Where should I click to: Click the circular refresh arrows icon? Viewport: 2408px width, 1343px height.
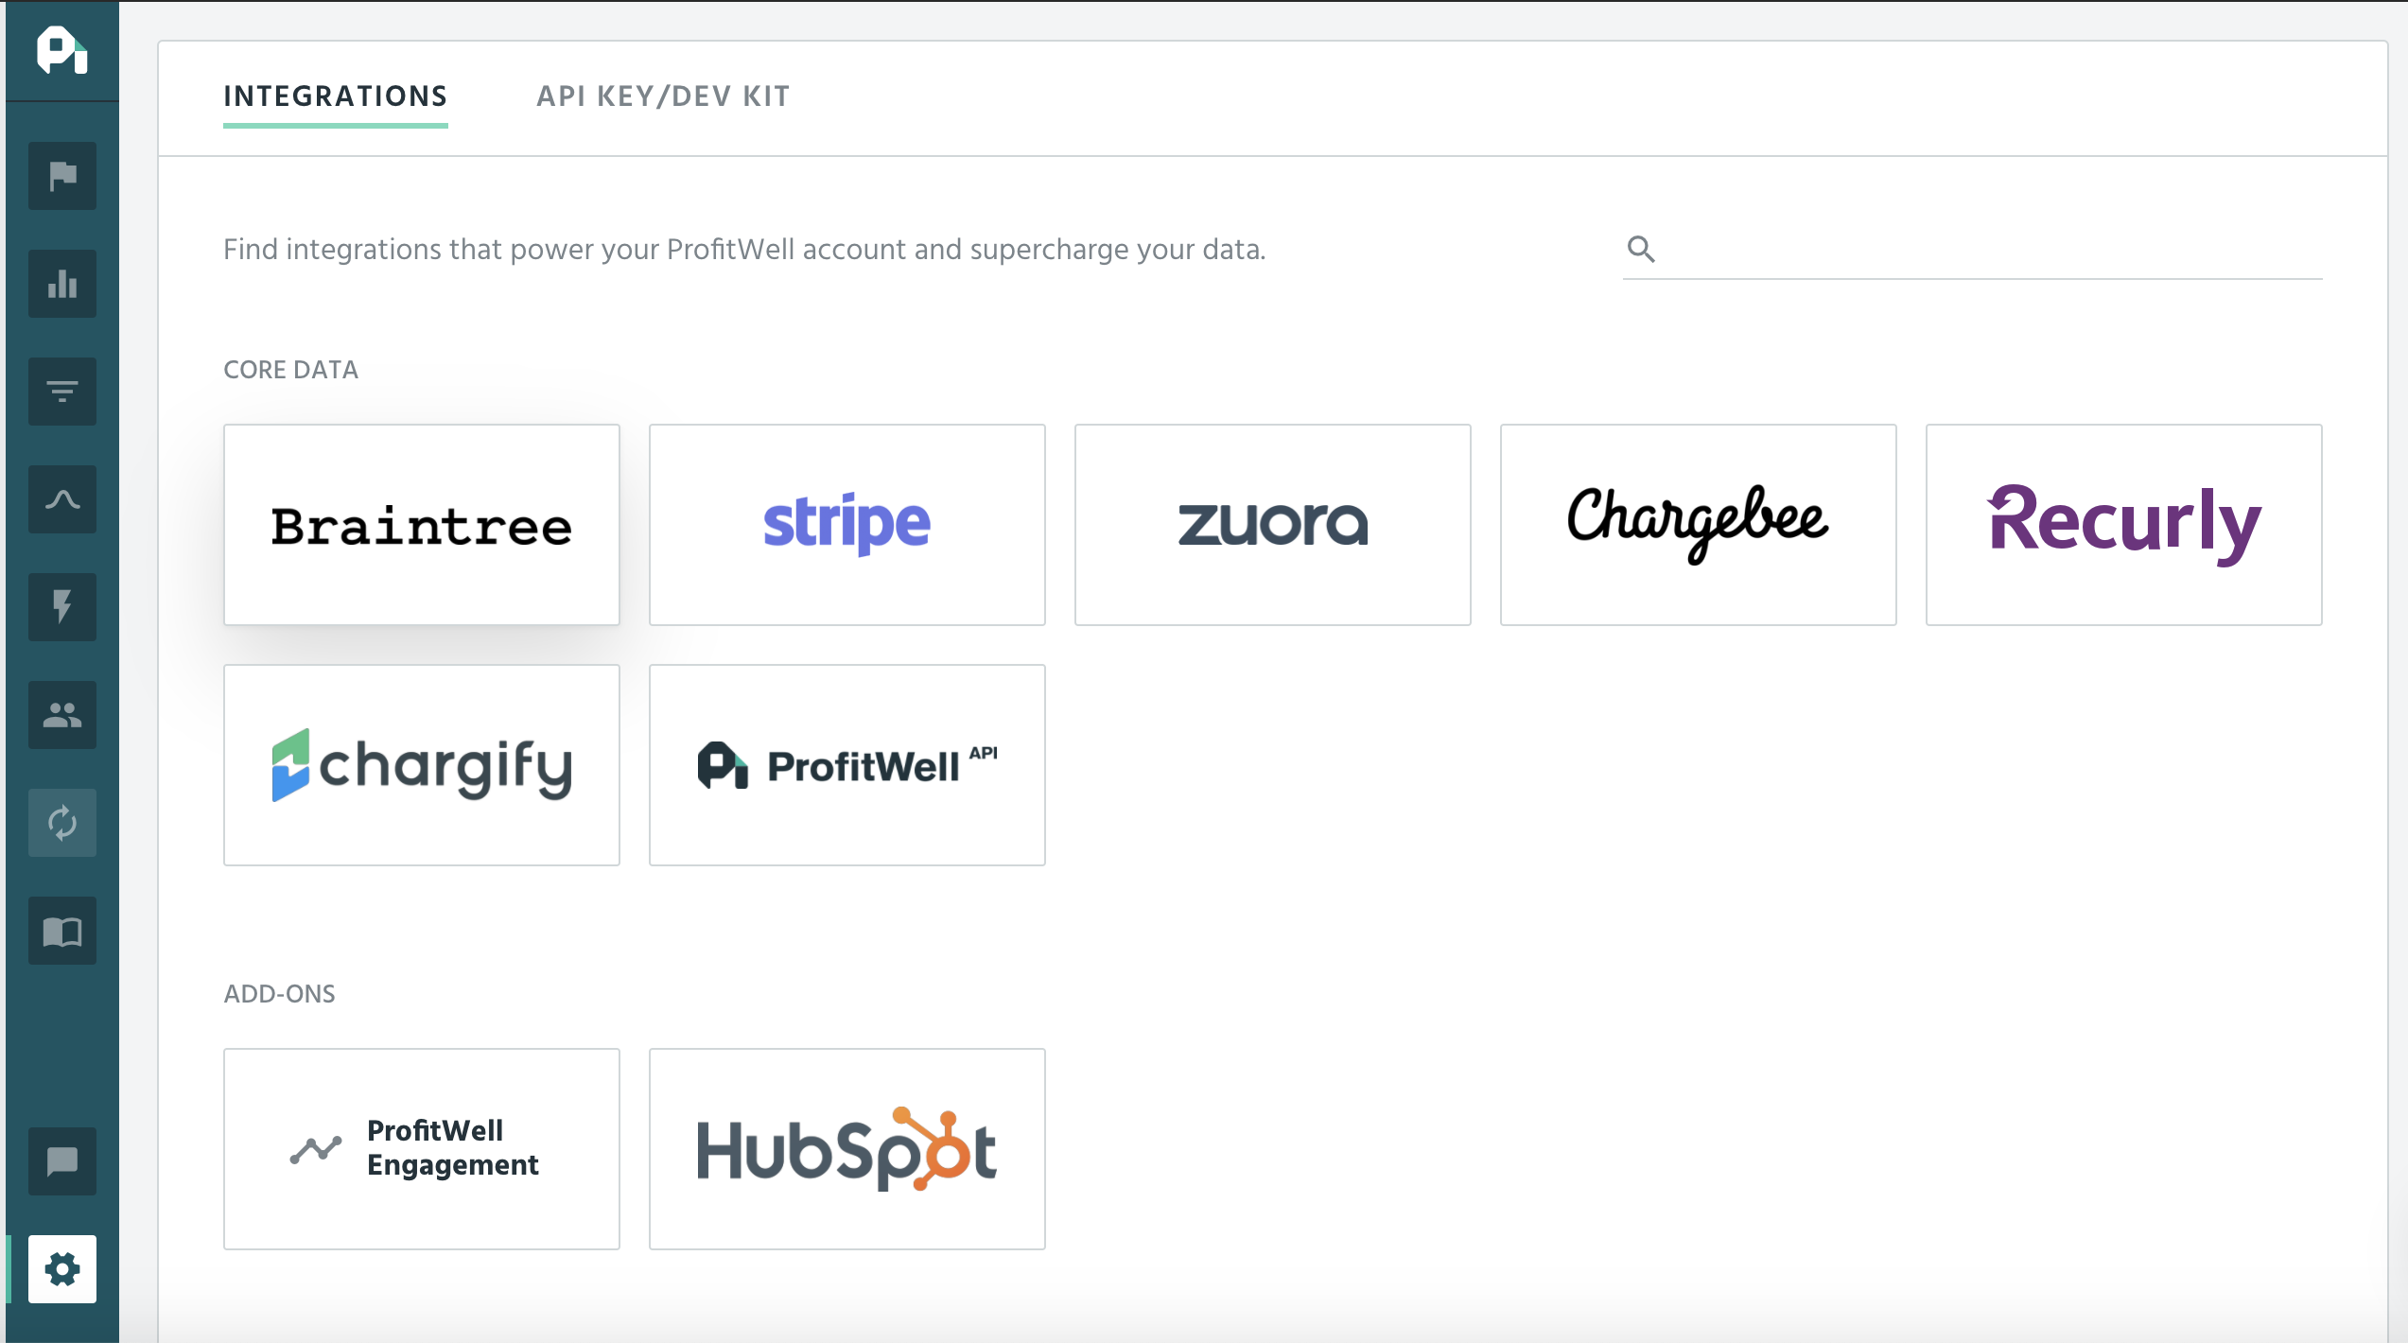[x=62, y=823]
